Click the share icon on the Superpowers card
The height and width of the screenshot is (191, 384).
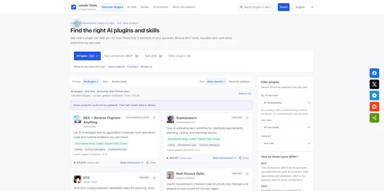[240, 158]
